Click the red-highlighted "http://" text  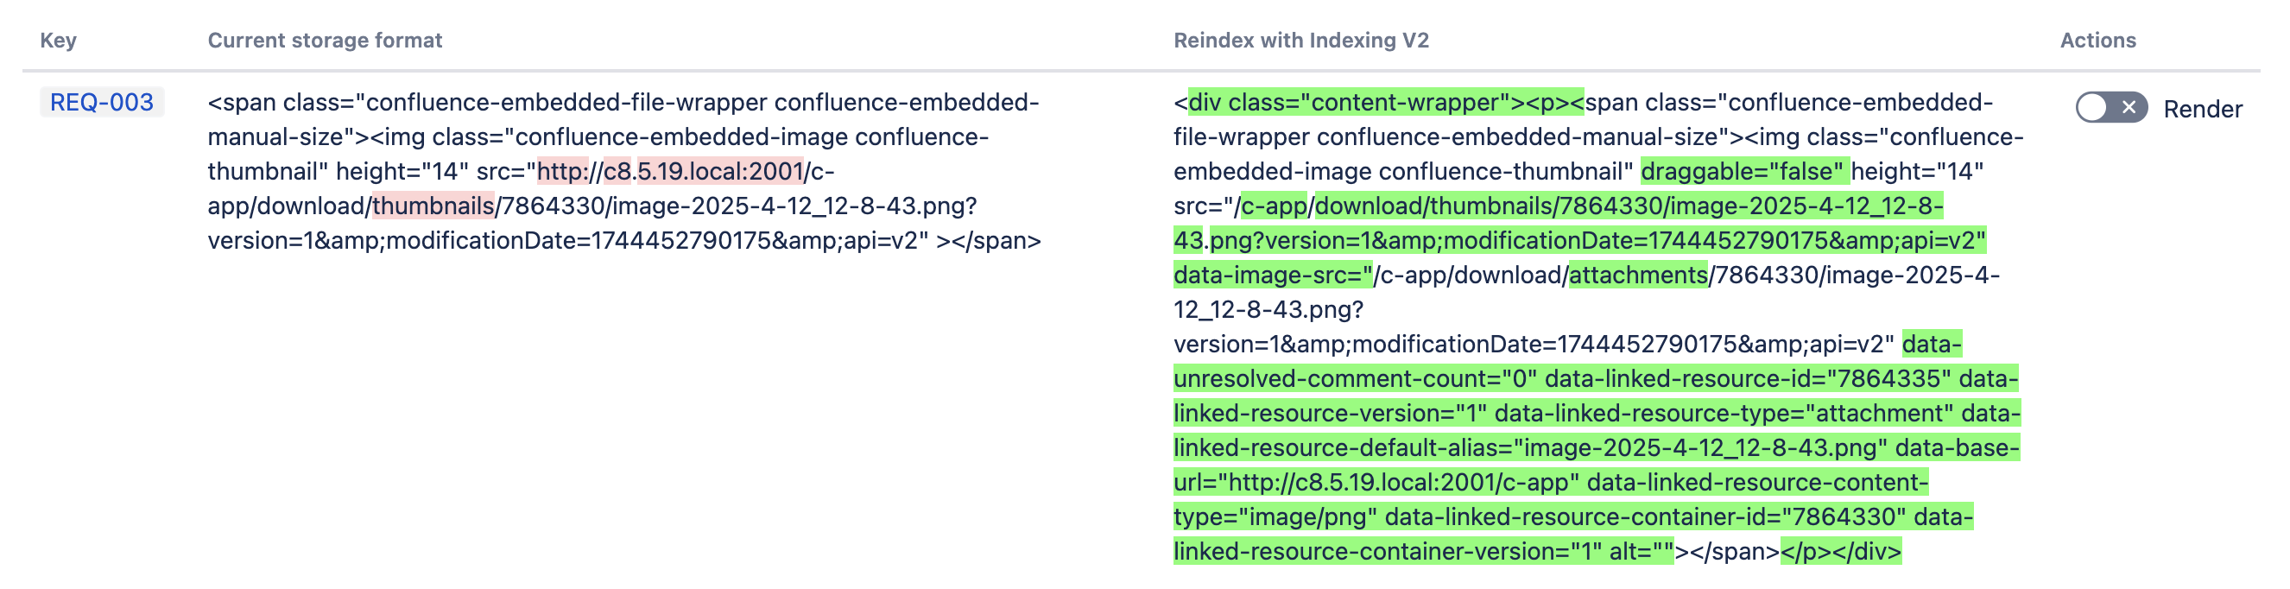[569, 172]
